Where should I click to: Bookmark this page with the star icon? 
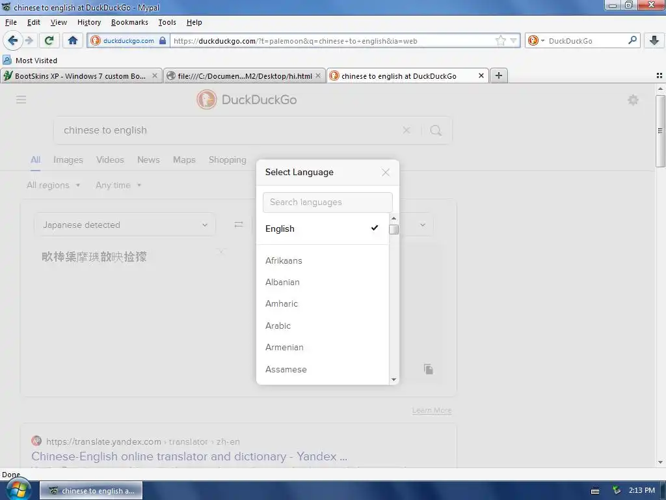coord(501,41)
